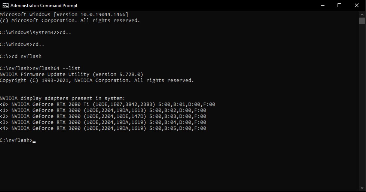This screenshot has width=366, height=192.
Task: Click the NVIDIA Corporation copyright line
Action: click(97, 80)
